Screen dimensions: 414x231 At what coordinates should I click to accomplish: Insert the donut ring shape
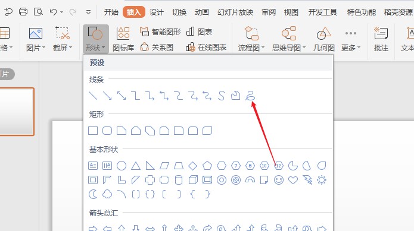(x=222, y=180)
